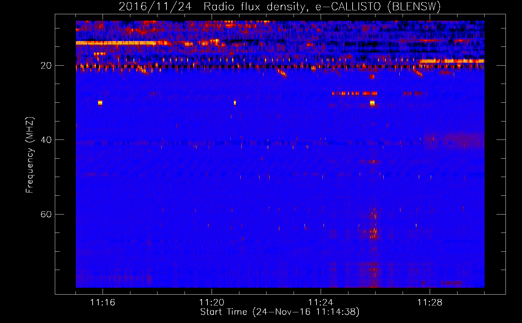Click the 11:28 time tick label

[430, 303]
